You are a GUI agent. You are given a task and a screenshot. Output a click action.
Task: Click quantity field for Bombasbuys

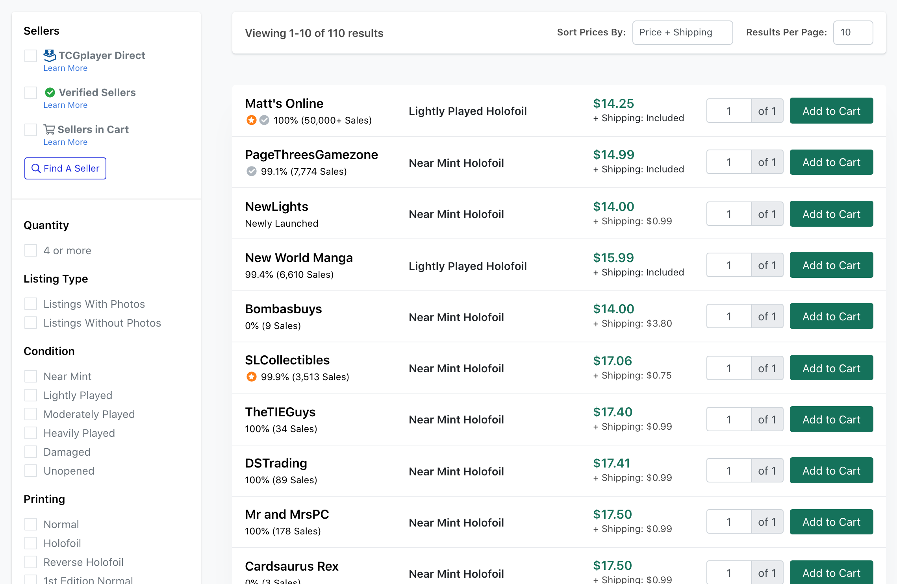729,316
